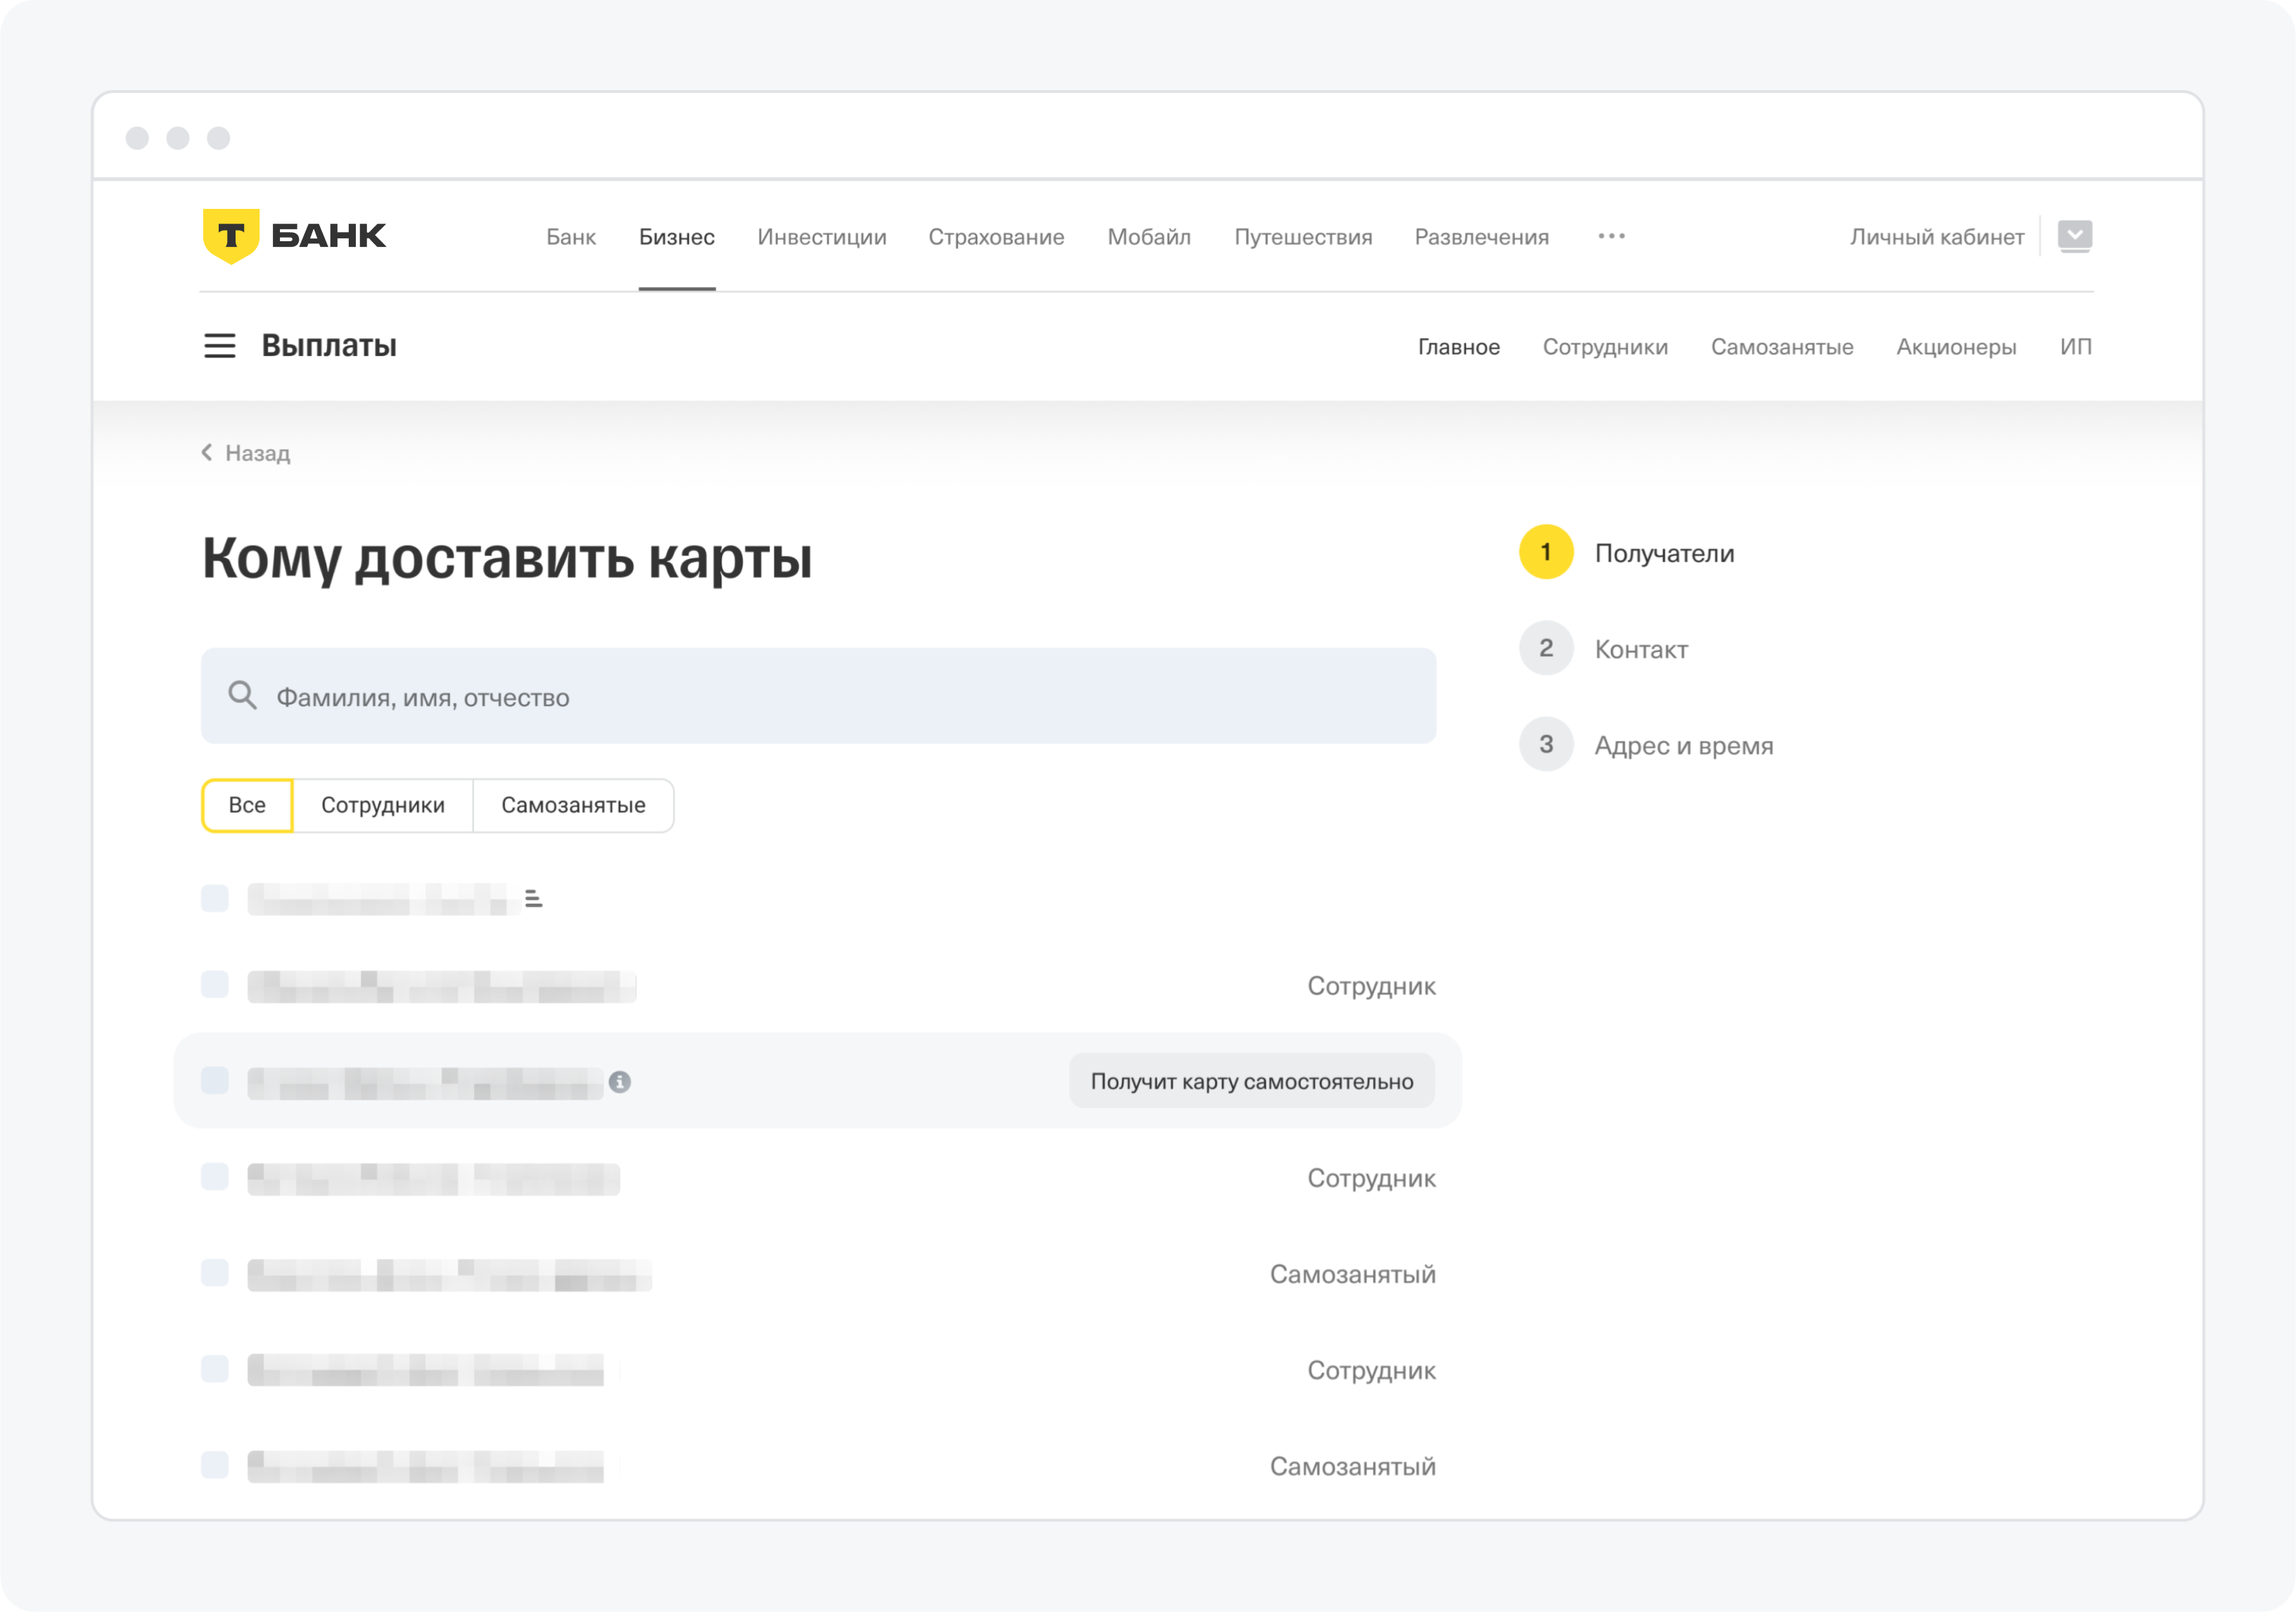Check the first Самозанятый row checkbox
Screen dimensions: 2296x1612
215,1273
